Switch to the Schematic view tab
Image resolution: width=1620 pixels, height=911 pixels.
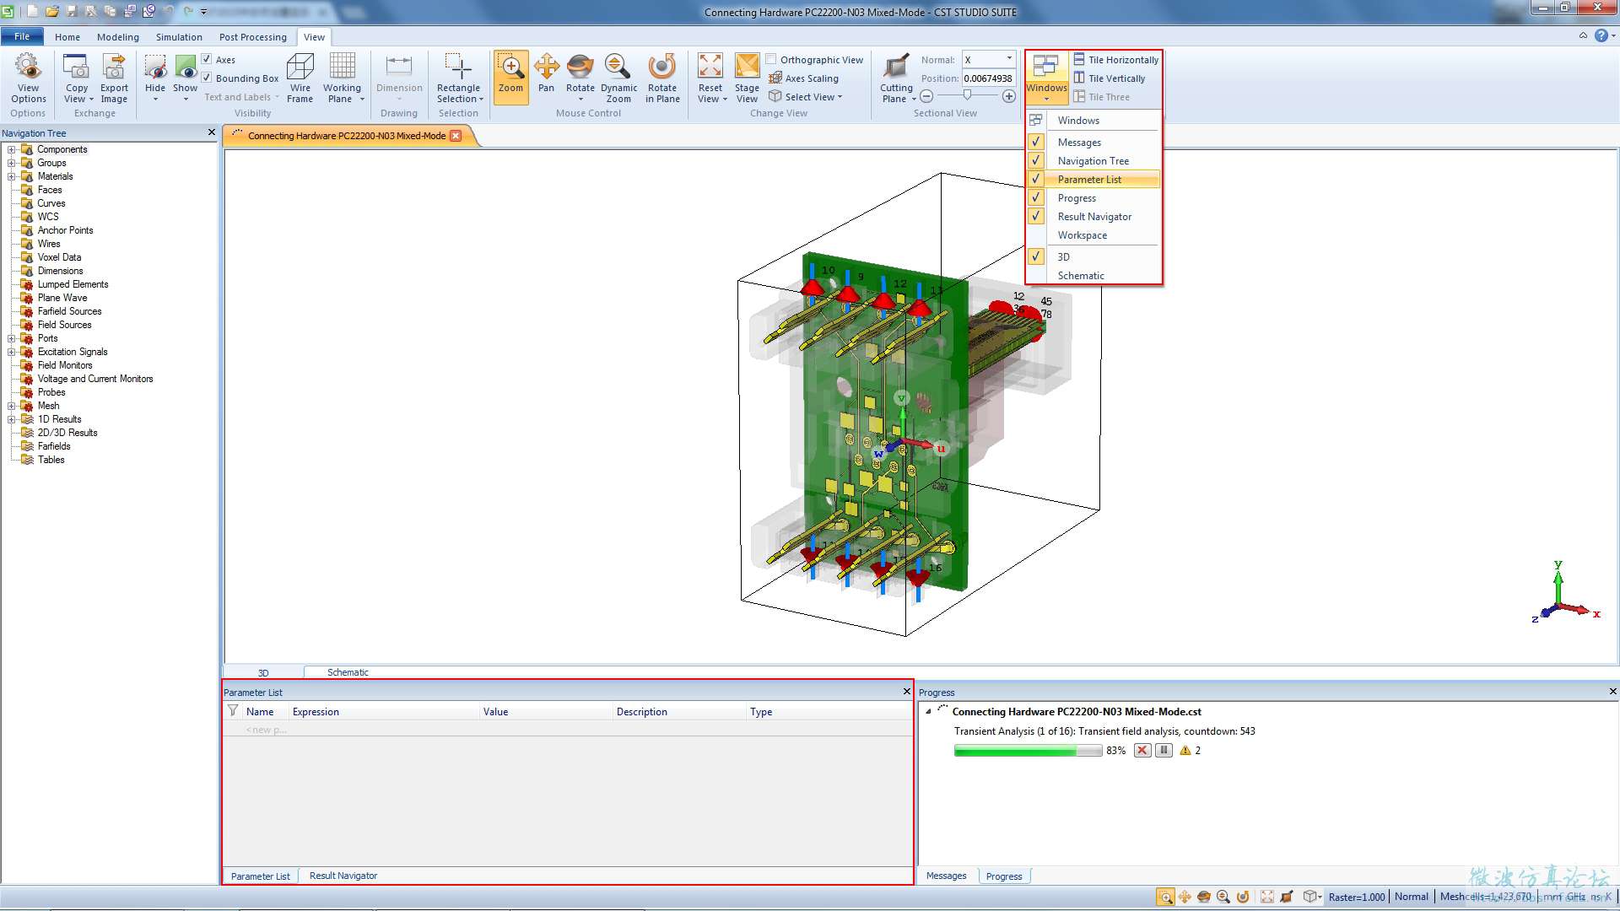348,672
